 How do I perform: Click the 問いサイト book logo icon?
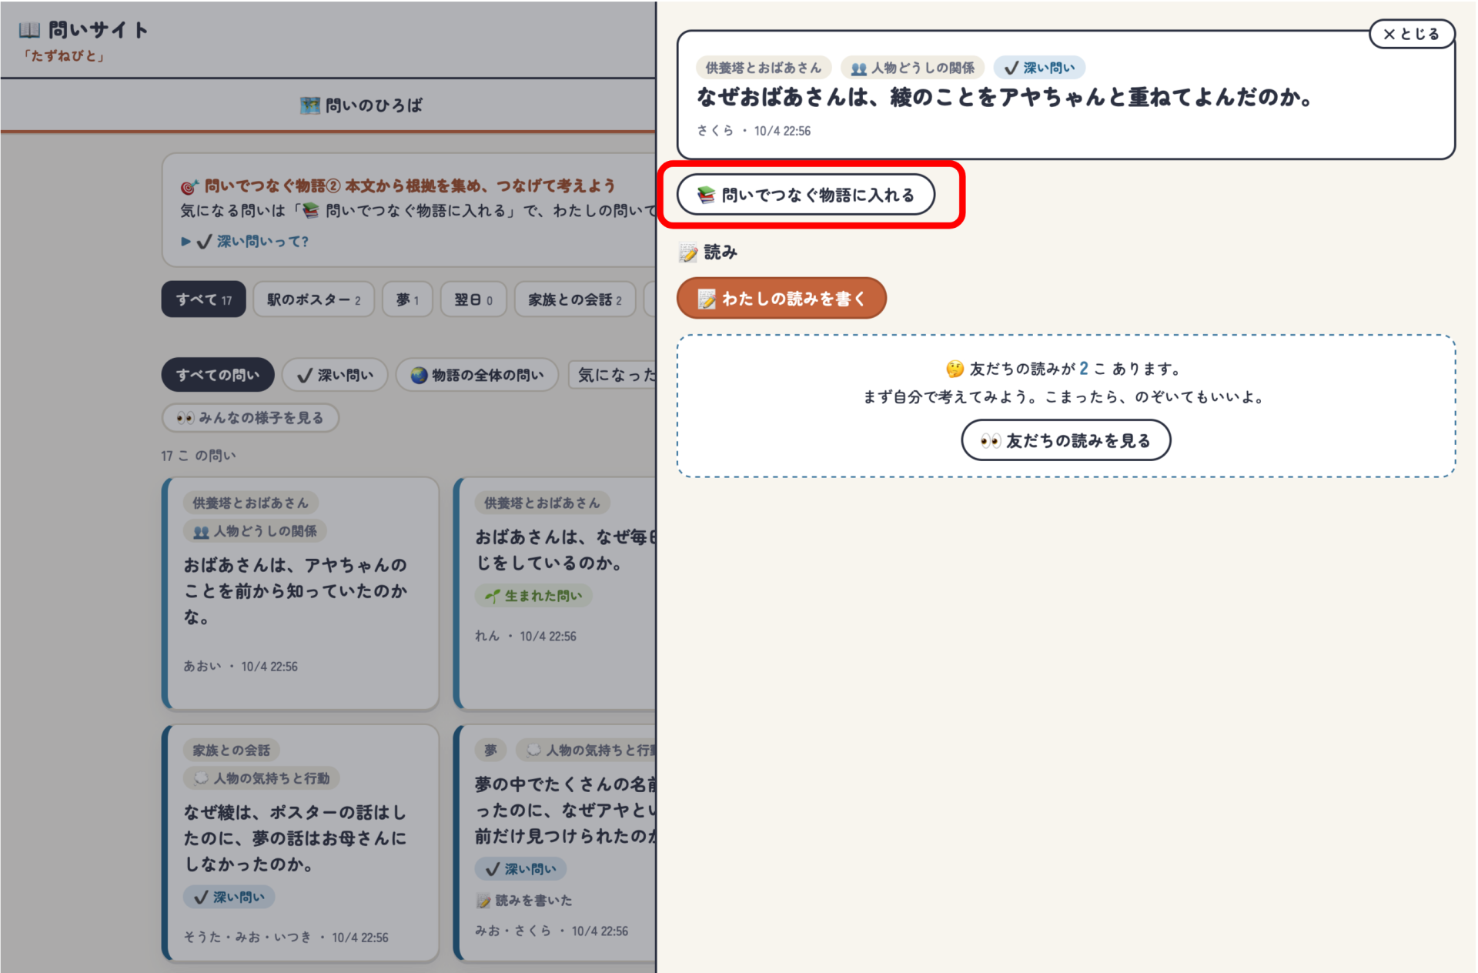[29, 30]
